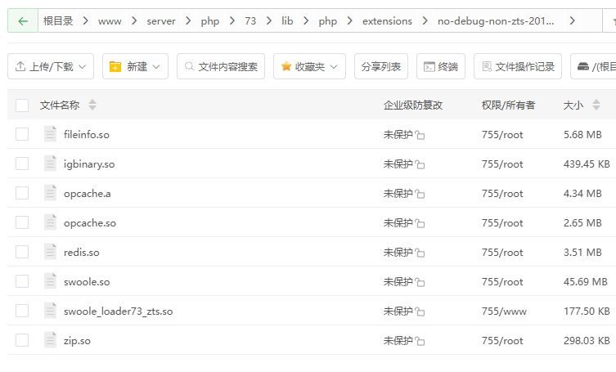This screenshot has height=372, width=616.
Task: Click the 分享列表 button
Action: [x=381, y=66]
